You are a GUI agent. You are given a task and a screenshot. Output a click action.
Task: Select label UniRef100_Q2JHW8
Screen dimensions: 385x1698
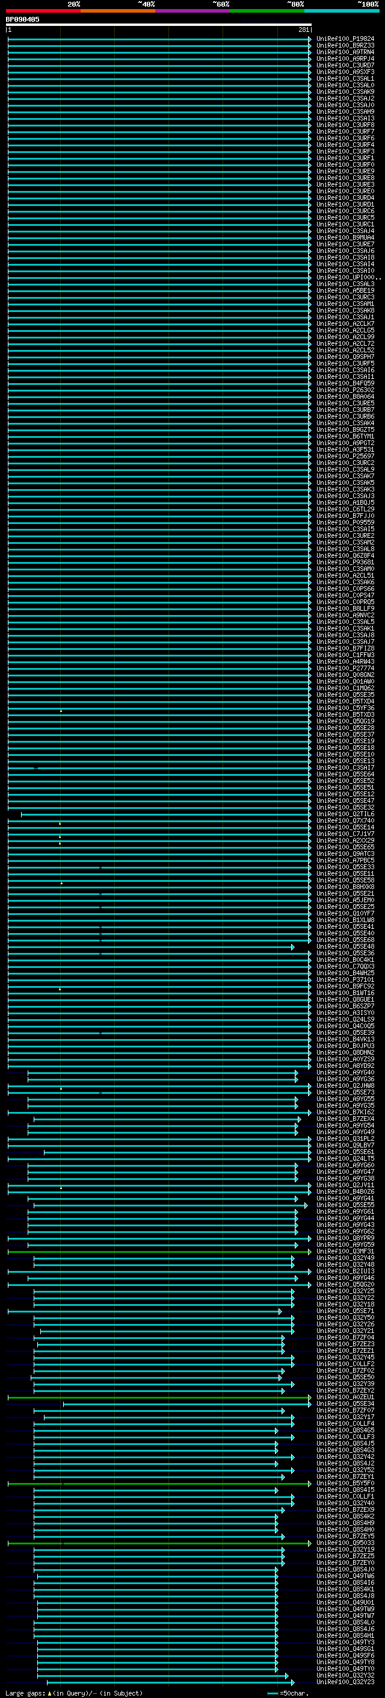(345, 1085)
